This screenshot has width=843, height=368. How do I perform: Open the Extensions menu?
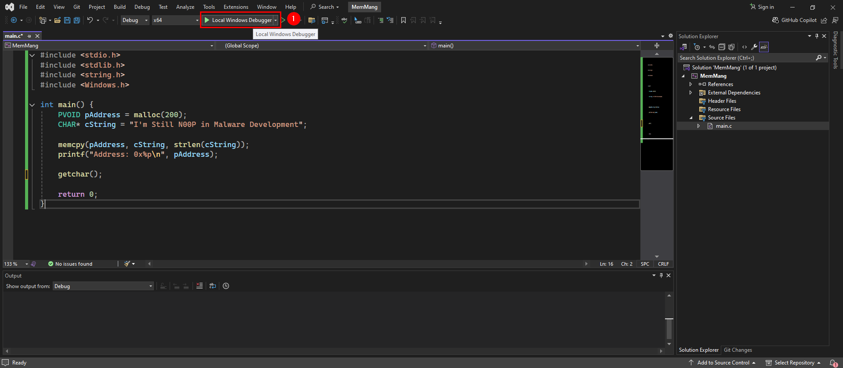(x=236, y=7)
